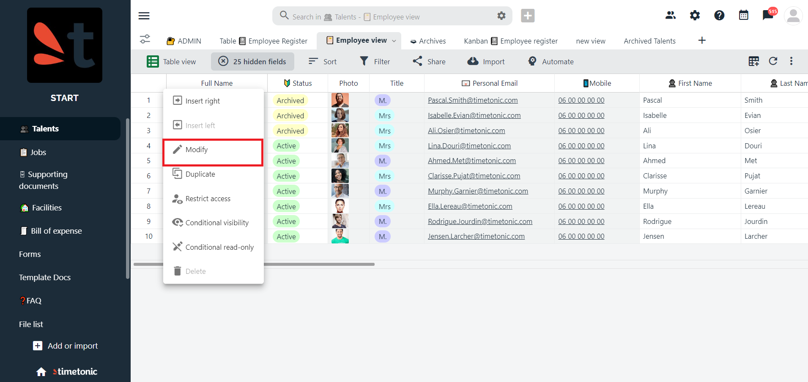This screenshot has width=808, height=382.
Task: Expand the Employee view tab dropdown arrow
Action: [x=394, y=41]
